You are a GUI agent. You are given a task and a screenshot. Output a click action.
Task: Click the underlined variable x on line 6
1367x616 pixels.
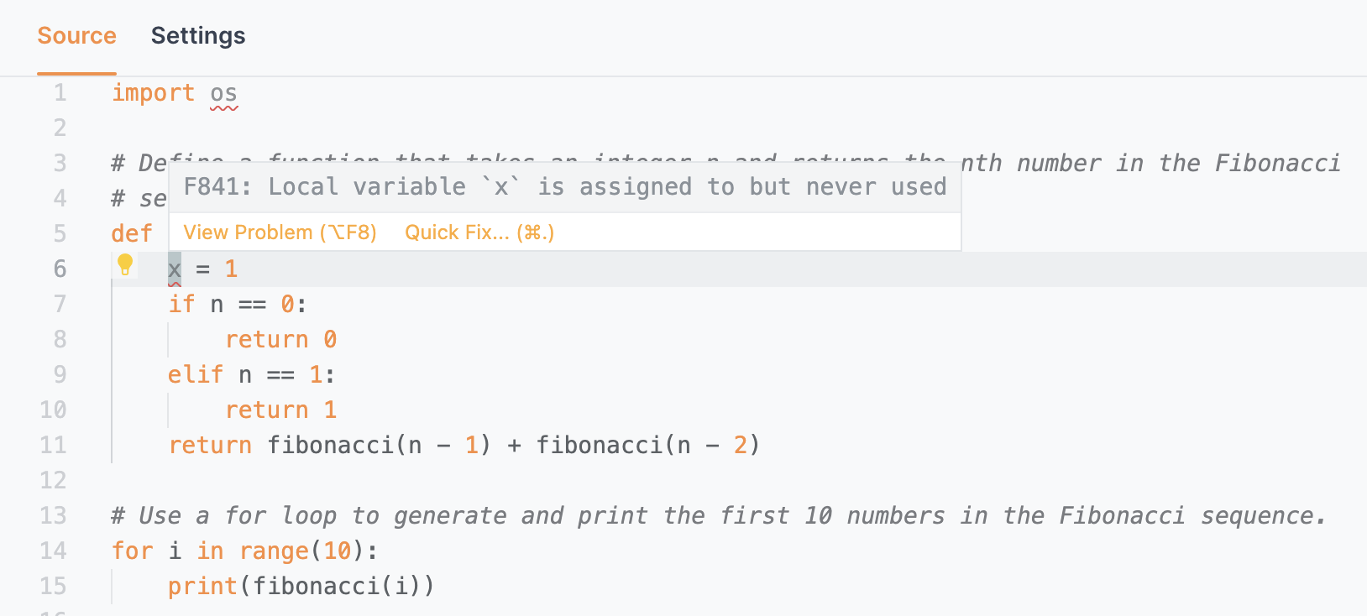click(175, 269)
